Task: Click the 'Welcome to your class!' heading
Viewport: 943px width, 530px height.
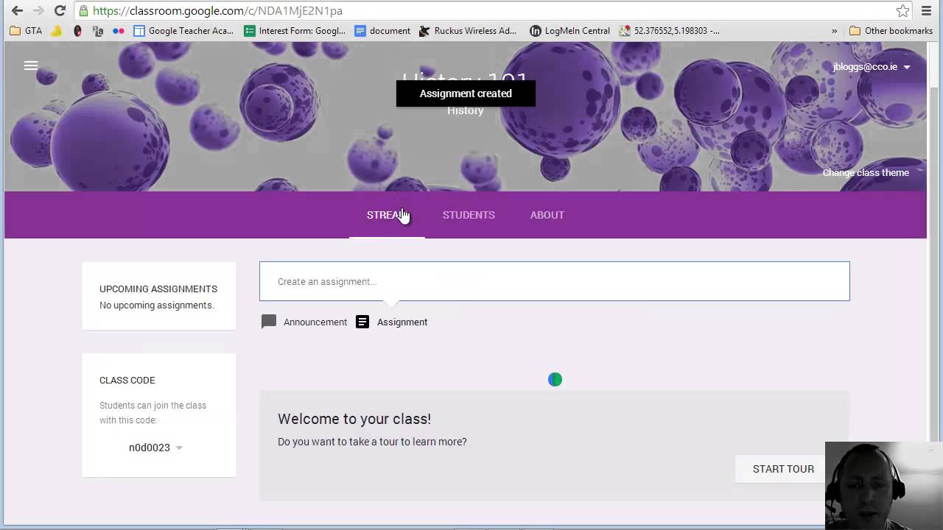Action: 354,419
